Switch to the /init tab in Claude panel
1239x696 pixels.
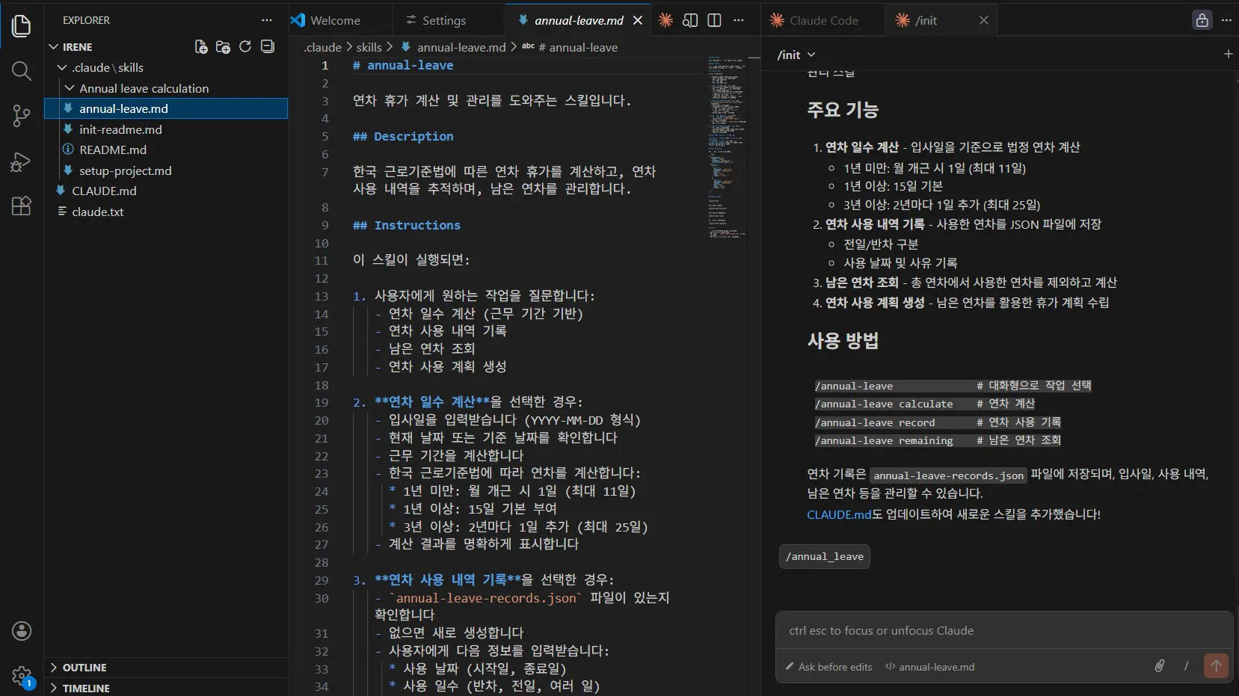[x=926, y=20]
